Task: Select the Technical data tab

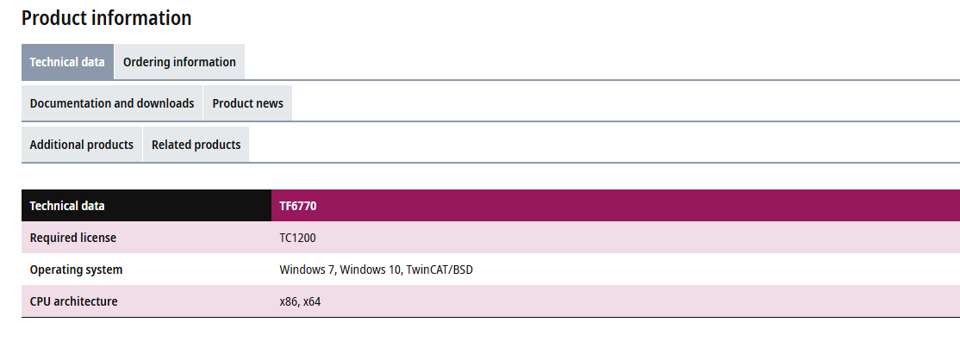Action: 67,62
